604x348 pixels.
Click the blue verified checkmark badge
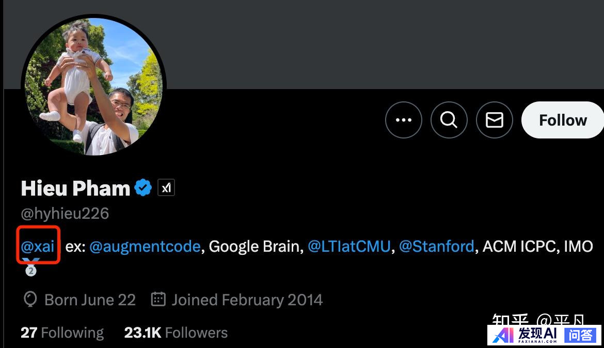click(143, 188)
